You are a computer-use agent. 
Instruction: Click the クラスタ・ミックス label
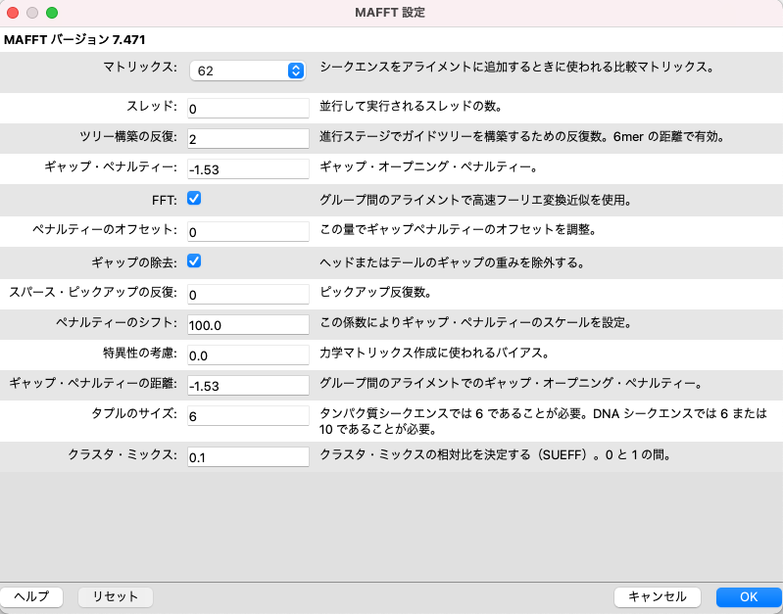[x=122, y=454]
